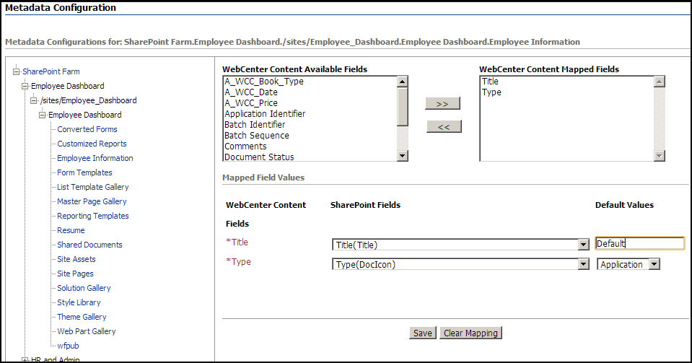The image size is (692, 363).
Task: Select Batch Sequence field
Action: [x=310, y=136]
